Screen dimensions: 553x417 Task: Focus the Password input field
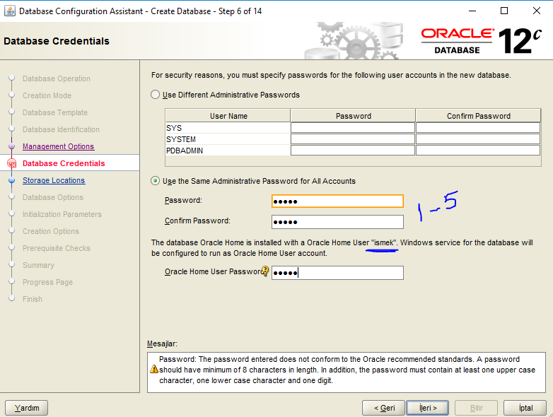(337, 201)
